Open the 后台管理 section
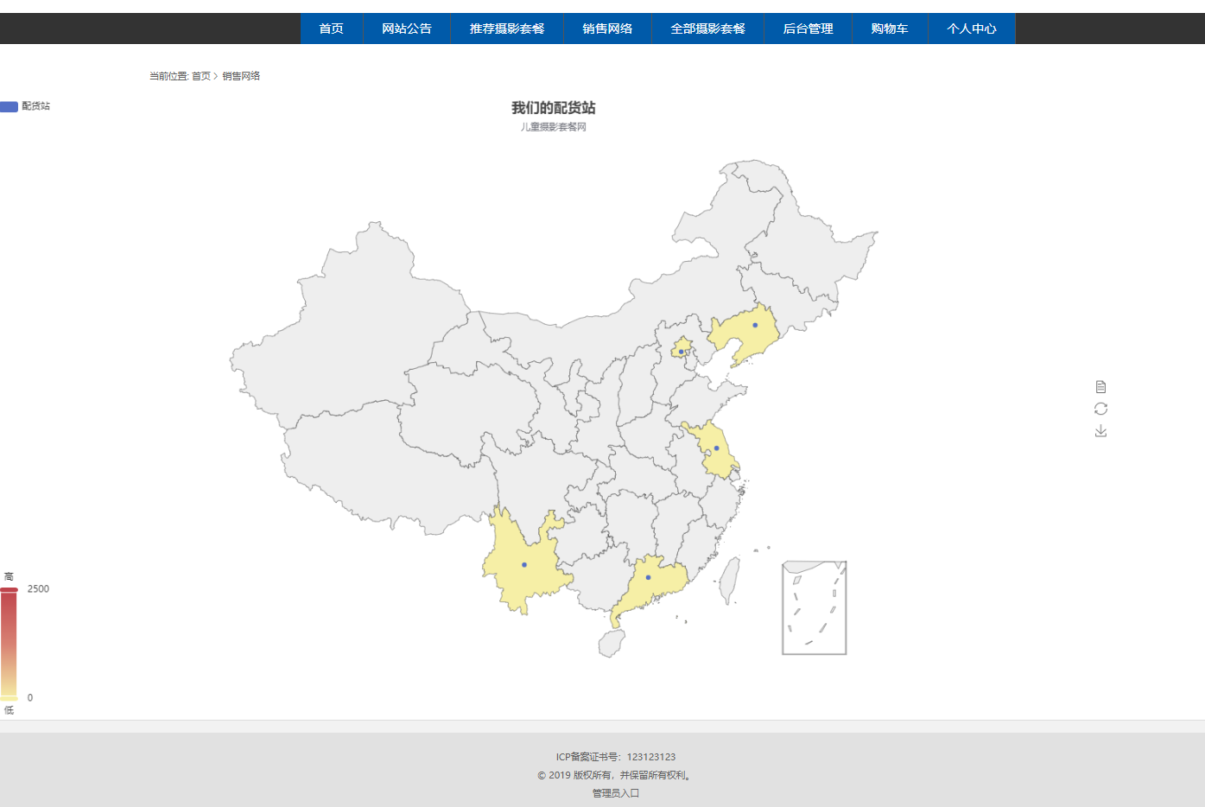 pos(808,29)
